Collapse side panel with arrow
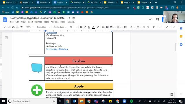This screenshot has width=185, height=104. [x=181, y=94]
